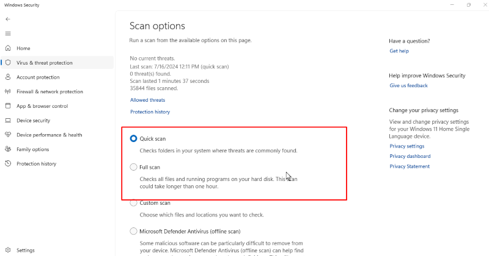Click the back arrow icon

pyautogui.click(x=8, y=19)
